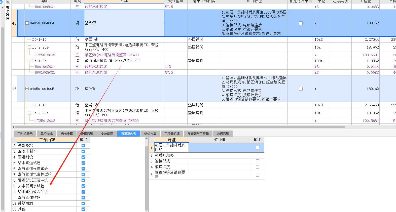Select the 特征及内容 tab
Viewport: 396px width, 212px height.
pos(129,134)
